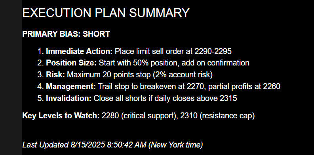
Task: Click the Key Levels to Watch label
Action: tap(61, 116)
